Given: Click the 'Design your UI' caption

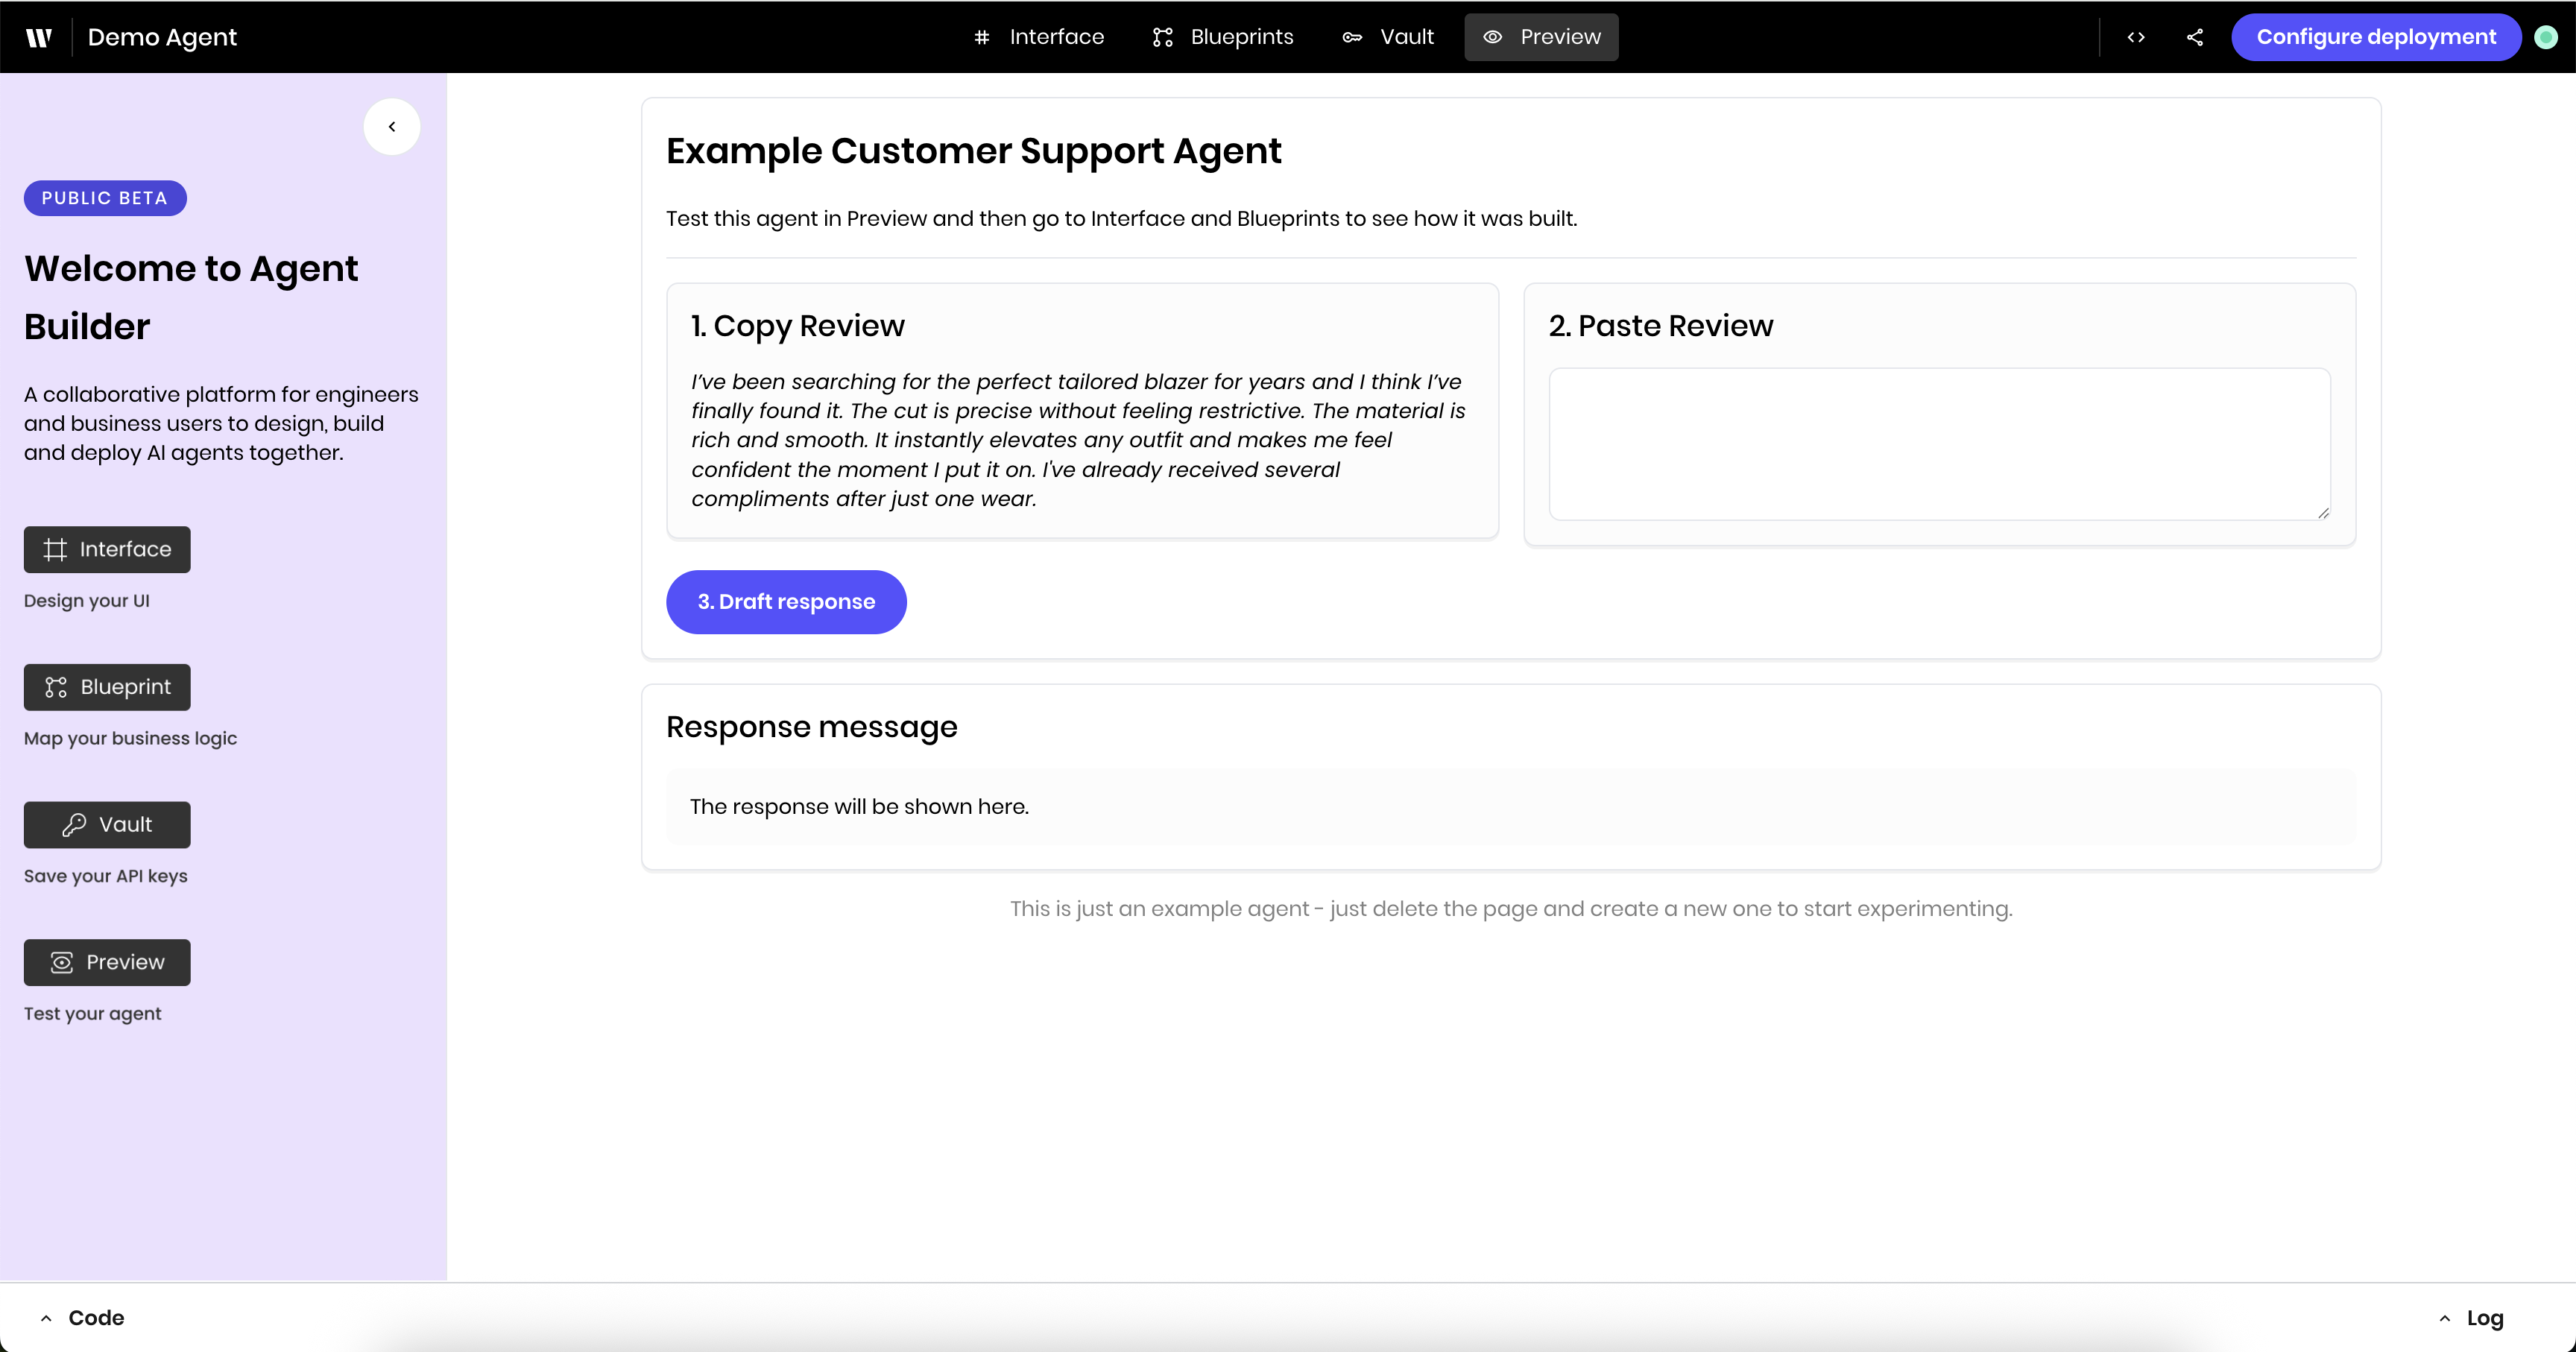Looking at the screenshot, I should point(87,601).
